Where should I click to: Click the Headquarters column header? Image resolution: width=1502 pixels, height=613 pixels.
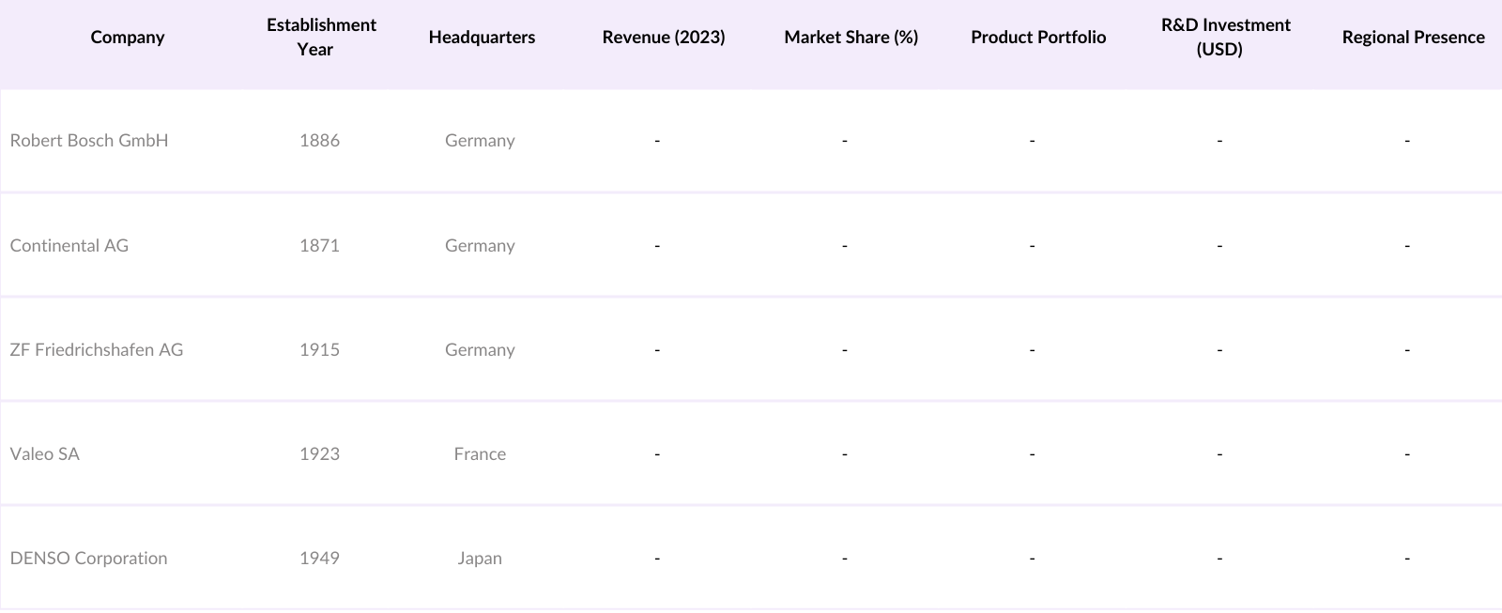(x=482, y=38)
